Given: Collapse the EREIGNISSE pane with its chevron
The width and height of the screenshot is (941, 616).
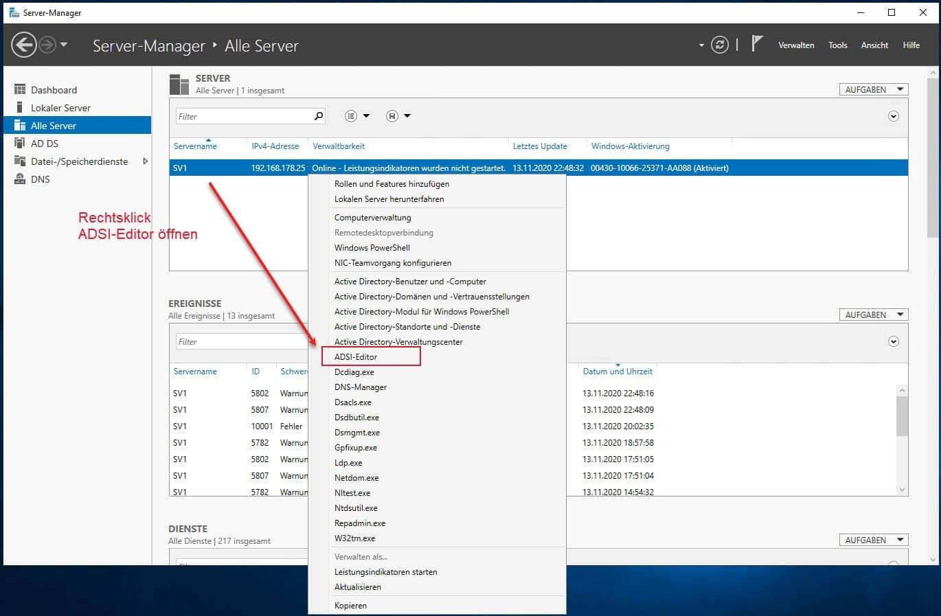Looking at the screenshot, I should pyautogui.click(x=893, y=341).
